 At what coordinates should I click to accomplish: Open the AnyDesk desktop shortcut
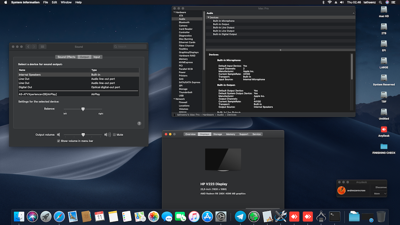click(384, 130)
